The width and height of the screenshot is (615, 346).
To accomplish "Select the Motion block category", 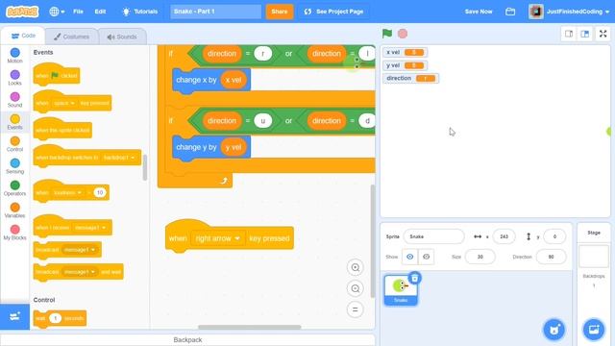I will click(15, 56).
